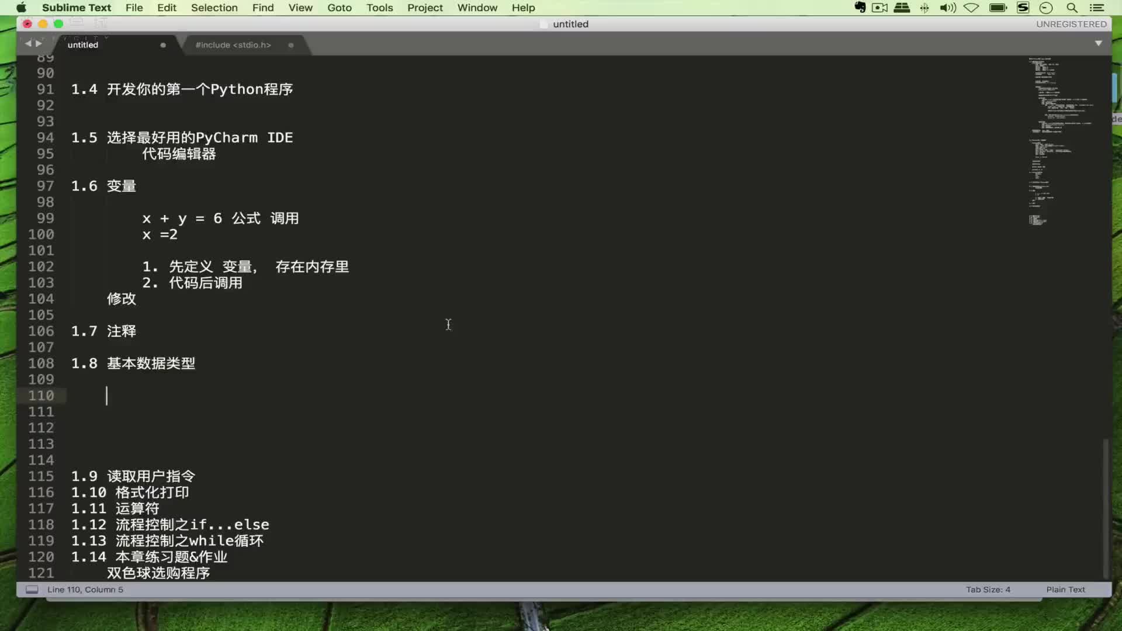Screen dimensions: 1122x631
Task: Open the Edit menu
Action: (167, 8)
